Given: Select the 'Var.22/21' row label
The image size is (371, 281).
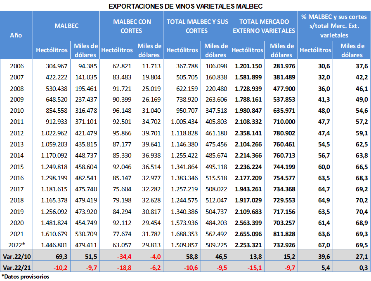Looking at the screenshot, I should coord(16,267).
